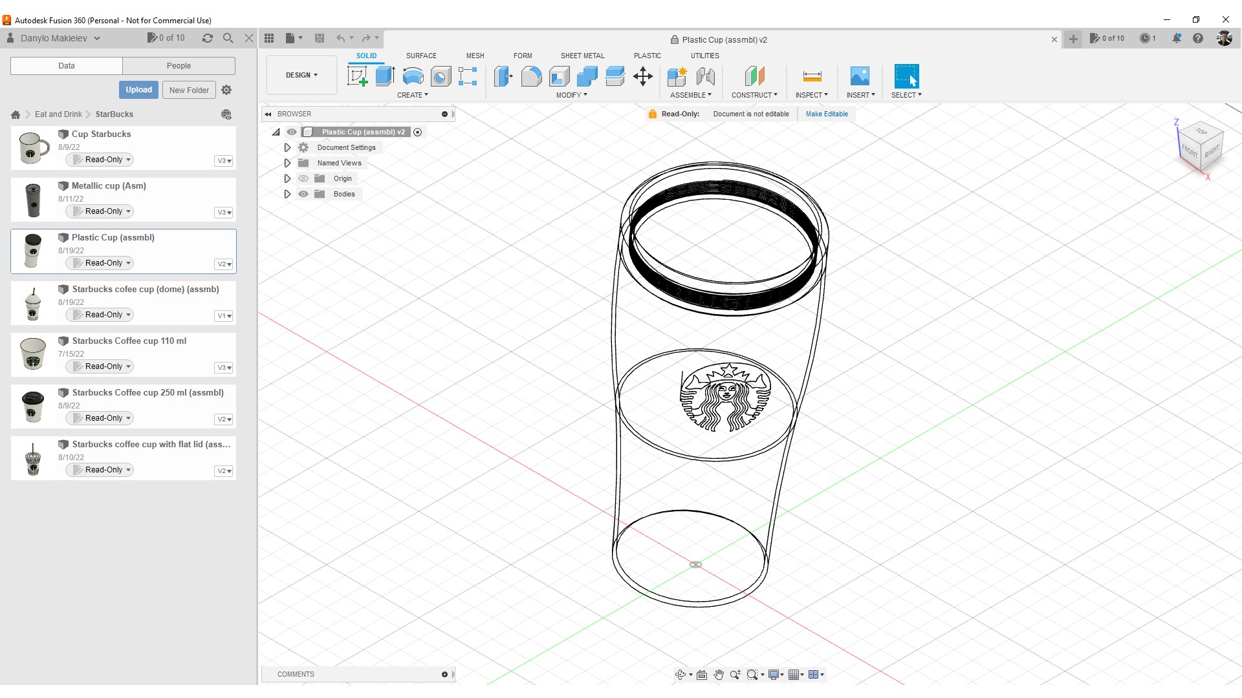Select the Press Pull tool
Screen dimensions: 1242x698
coord(503,76)
